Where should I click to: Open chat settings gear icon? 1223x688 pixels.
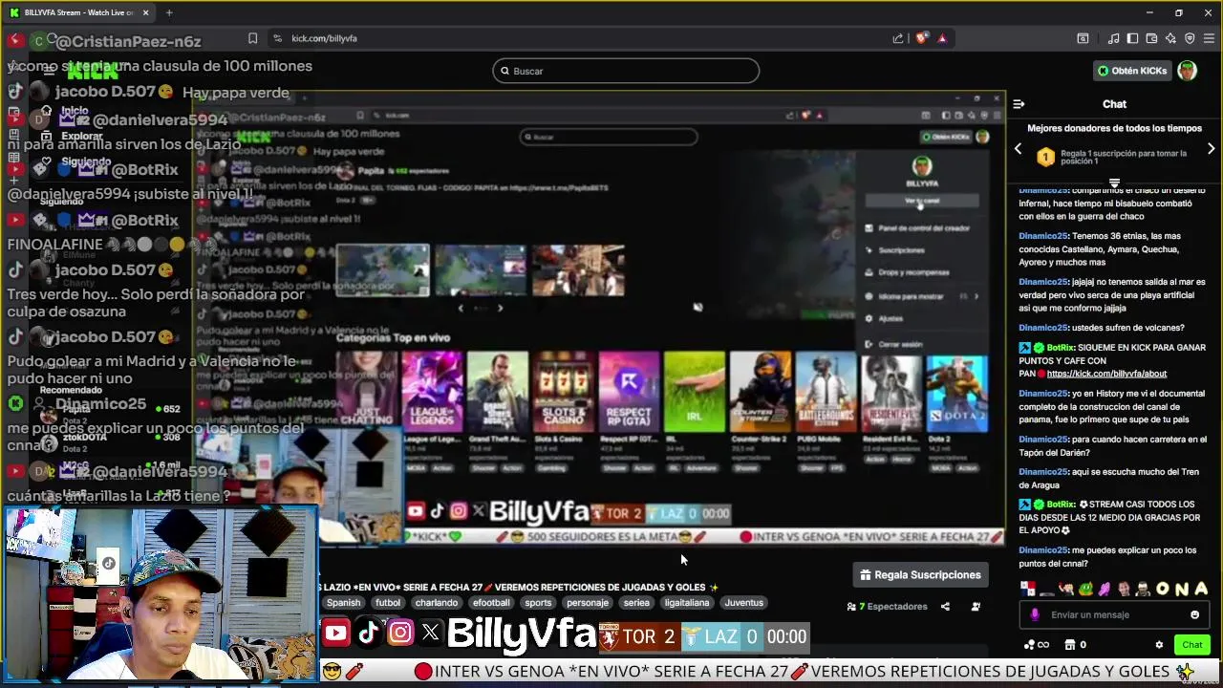coord(1159,645)
